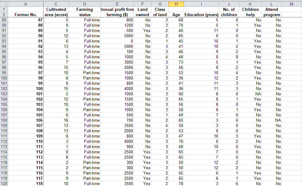Screen dimensions: 302x186
Task: Click farmer number 87 cell
Action: pyautogui.click(x=25, y=20)
